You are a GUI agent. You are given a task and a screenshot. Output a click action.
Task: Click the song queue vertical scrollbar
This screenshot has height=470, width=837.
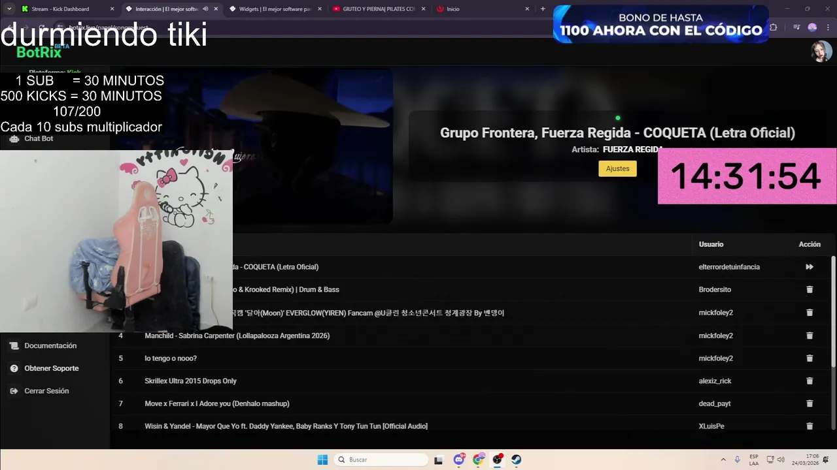(833, 311)
